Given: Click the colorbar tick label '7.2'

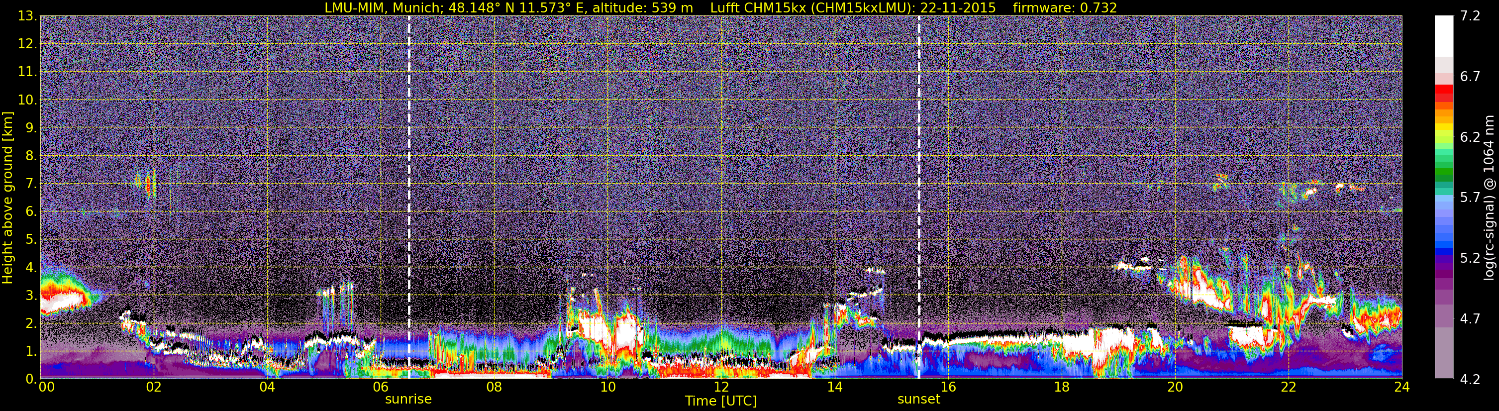Looking at the screenshot, I should pos(1470,16).
